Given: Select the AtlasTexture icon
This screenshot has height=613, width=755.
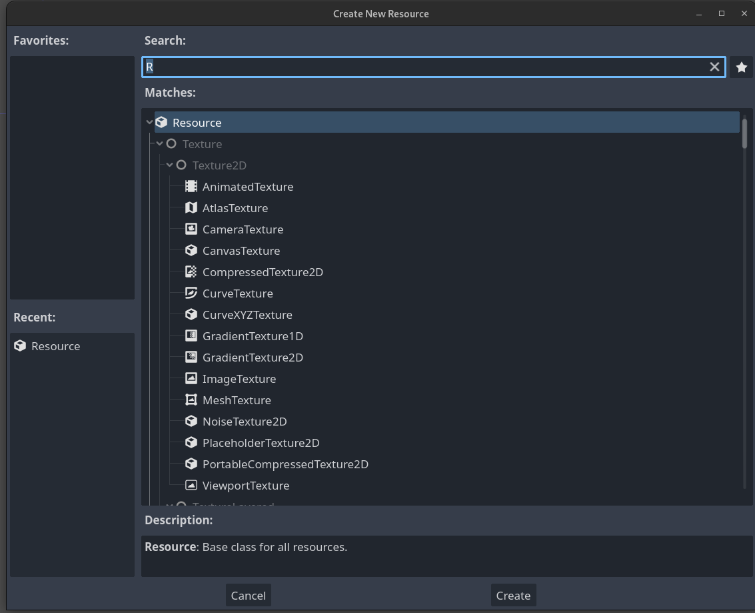Looking at the screenshot, I should (191, 208).
